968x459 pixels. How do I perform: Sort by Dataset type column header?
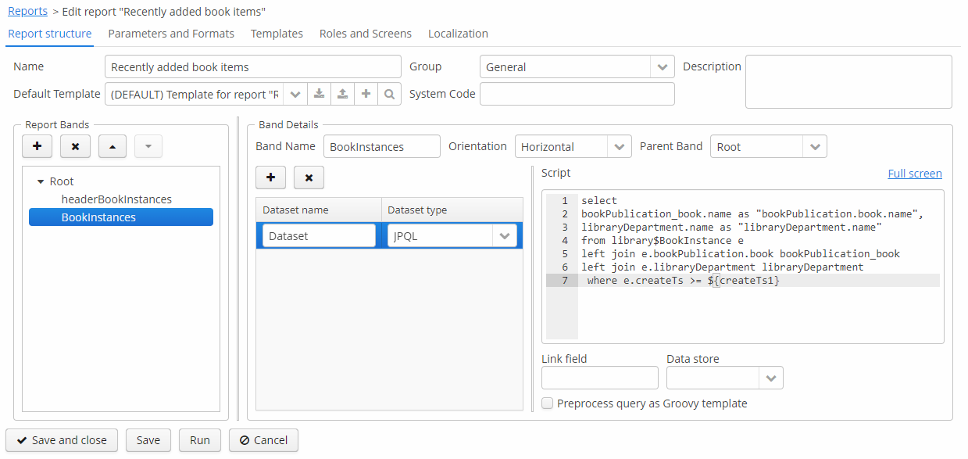coord(452,210)
